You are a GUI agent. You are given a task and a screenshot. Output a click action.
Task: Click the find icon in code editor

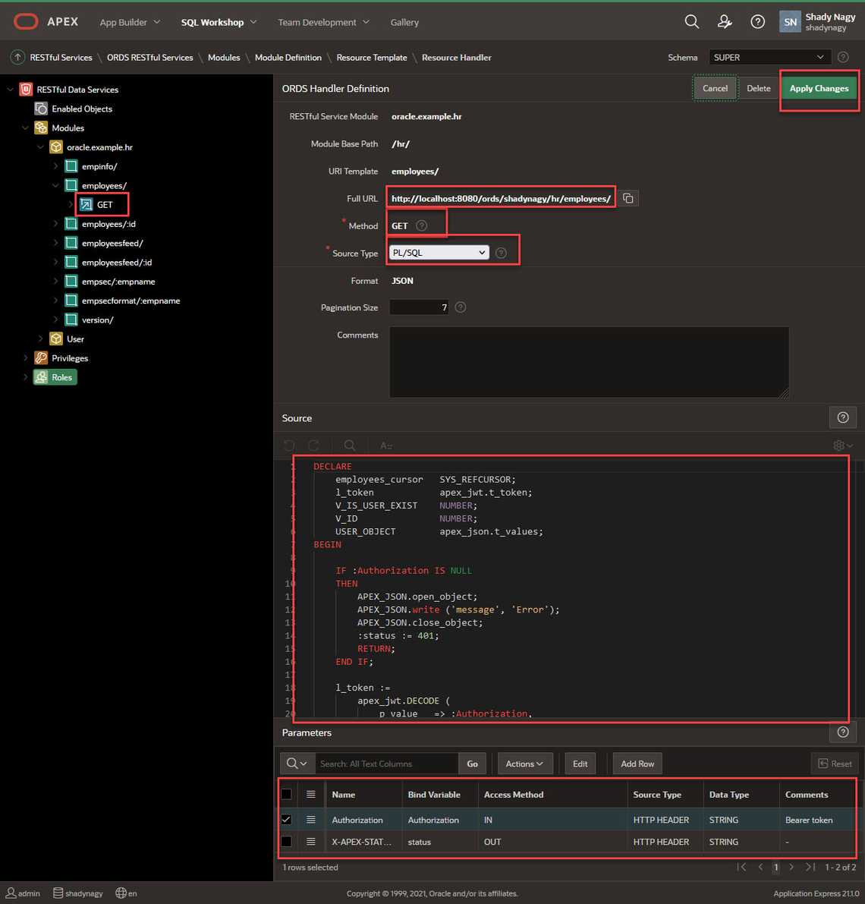tap(349, 446)
